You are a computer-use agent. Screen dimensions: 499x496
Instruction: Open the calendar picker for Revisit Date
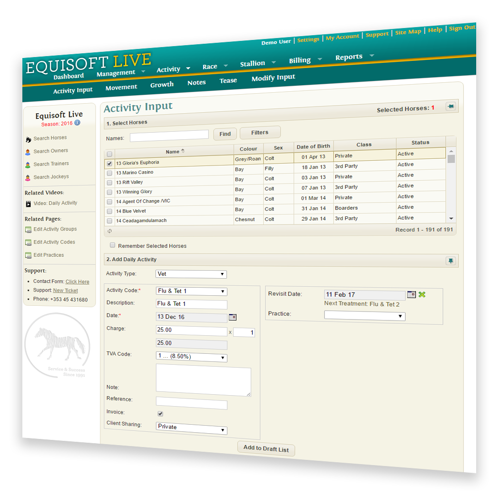pos(411,295)
